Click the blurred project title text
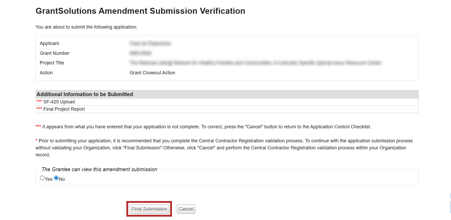 [255, 63]
